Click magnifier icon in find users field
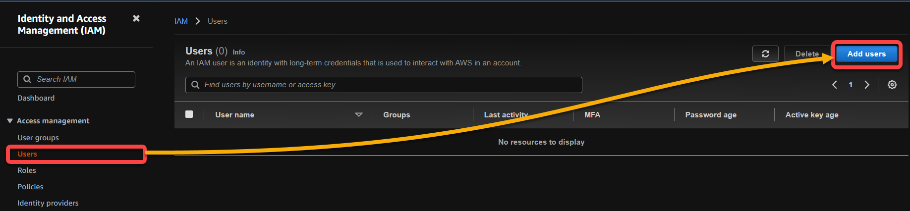 point(195,85)
